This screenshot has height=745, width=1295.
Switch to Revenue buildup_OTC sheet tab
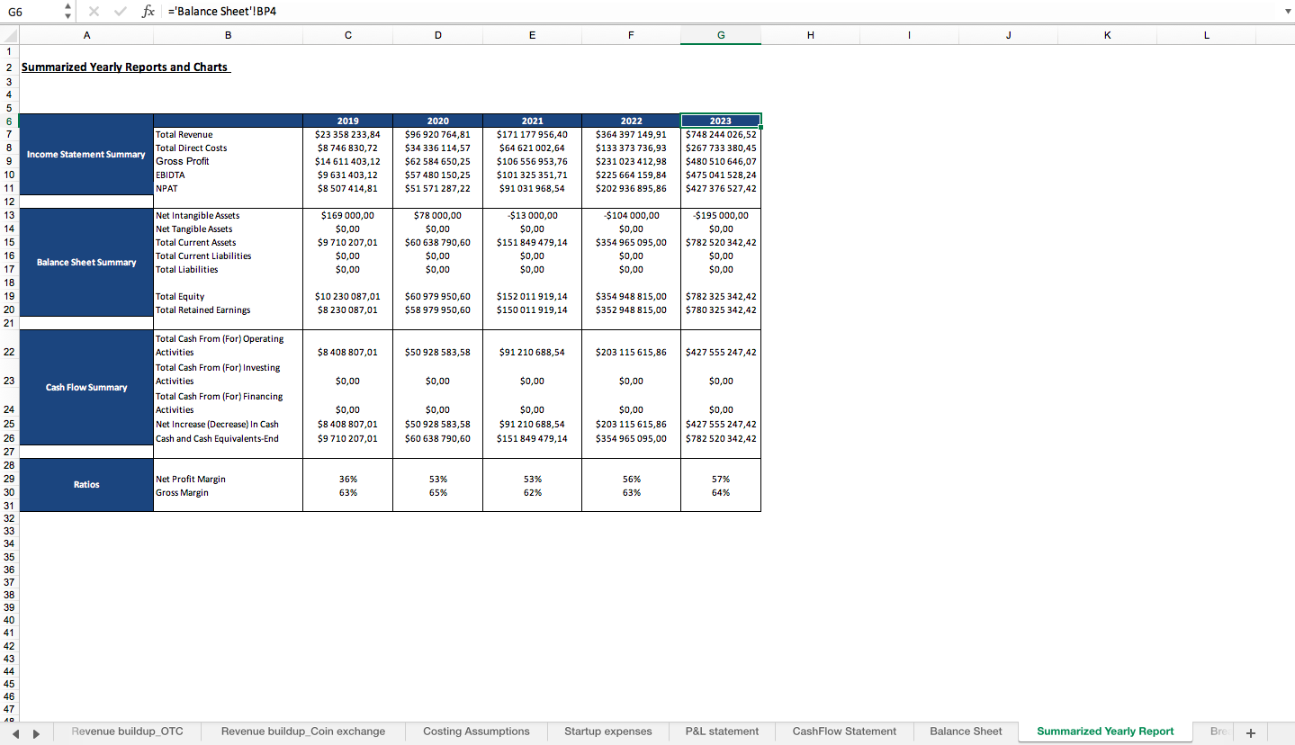[127, 732]
